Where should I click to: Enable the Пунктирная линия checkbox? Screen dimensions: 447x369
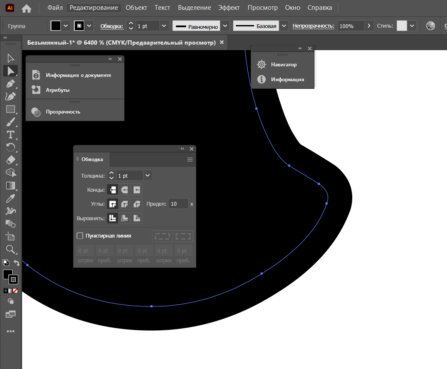[x=80, y=236]
